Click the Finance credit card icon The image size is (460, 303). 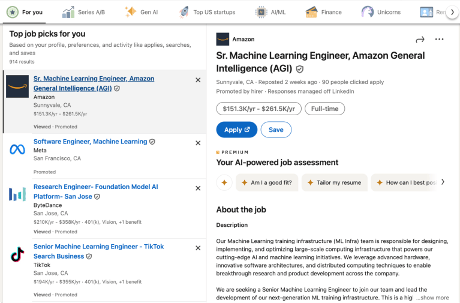pyautogui.click(x=311, y=12)
